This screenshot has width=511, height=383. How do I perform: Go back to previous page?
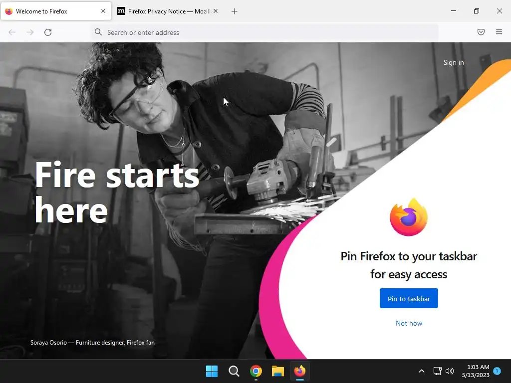(x=12, y=32)
